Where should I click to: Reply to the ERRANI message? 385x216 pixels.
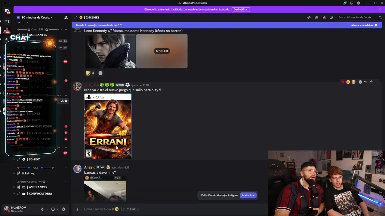click(x=365, y=82)
